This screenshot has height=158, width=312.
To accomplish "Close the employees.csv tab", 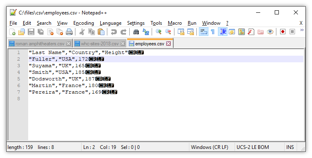I will click(169, 44).
